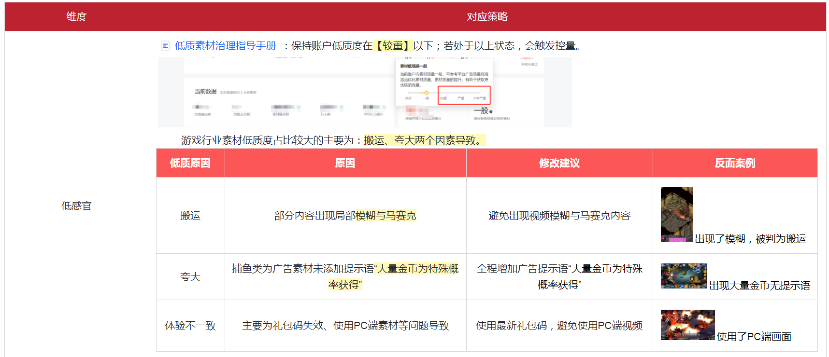Click the document icon beside 低质素材治理指导手册
This screenshot has width=829, height=357.
(165, 46)
